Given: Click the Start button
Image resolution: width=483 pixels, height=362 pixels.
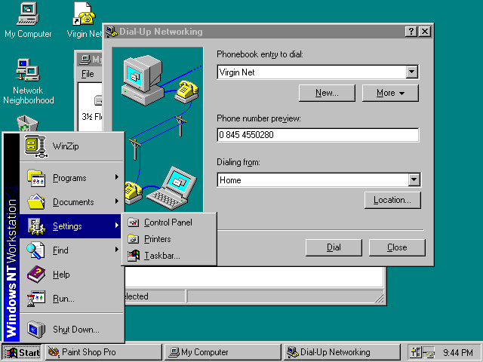Looking at the screenshot, I should coord(22,352).
